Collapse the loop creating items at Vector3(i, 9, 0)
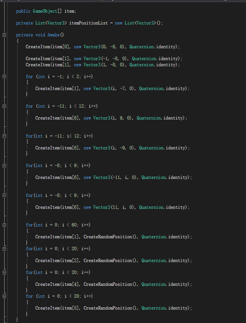This screenshot has height=323, width=246. tap(4, 106)
